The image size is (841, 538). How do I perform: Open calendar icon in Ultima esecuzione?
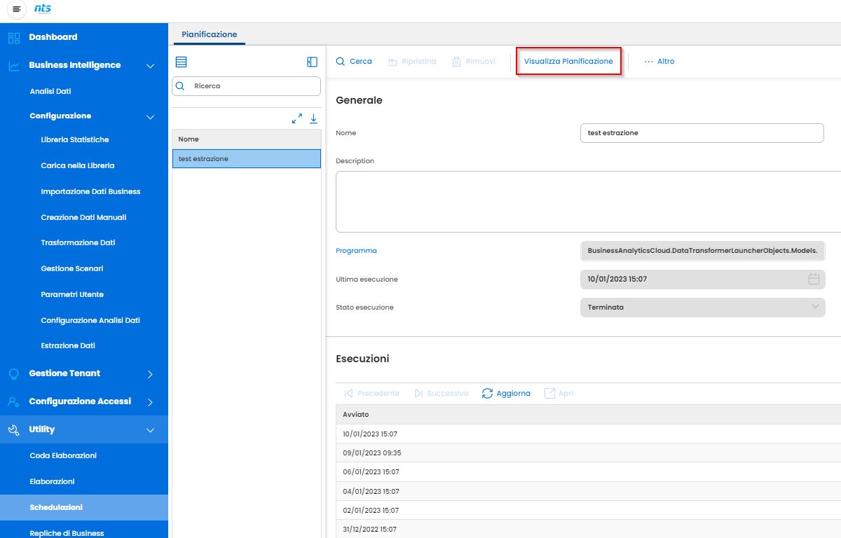[x=814, y=279]
